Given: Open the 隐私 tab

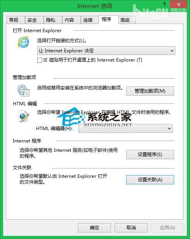Looking at the screenshot, I should (x=53, y=20).
